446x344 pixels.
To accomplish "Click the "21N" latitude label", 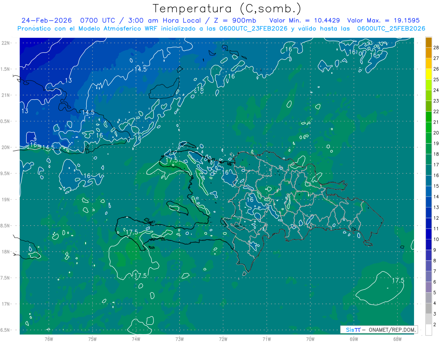I will tap(6, 95).
